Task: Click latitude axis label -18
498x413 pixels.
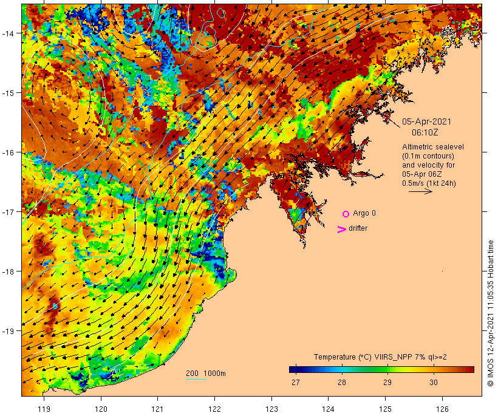Action: tap(8, 271)
